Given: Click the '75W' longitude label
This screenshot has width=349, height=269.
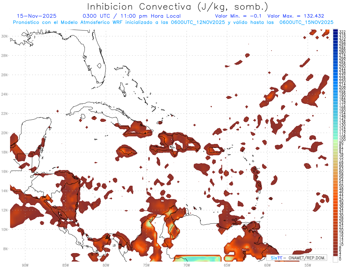Looking at the screenshot, I should point(146,265).
